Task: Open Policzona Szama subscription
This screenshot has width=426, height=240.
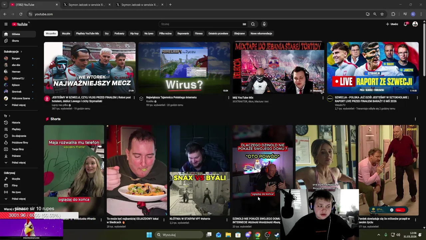Action: pos(19,98)
